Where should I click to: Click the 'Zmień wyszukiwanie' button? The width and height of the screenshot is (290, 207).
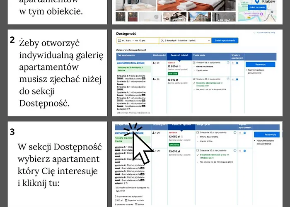click(x=225, y=41)
